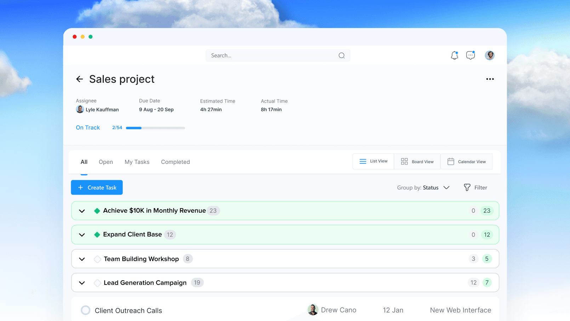
Task: Click the Drew Cano name
Action: [x=338, y=310]
